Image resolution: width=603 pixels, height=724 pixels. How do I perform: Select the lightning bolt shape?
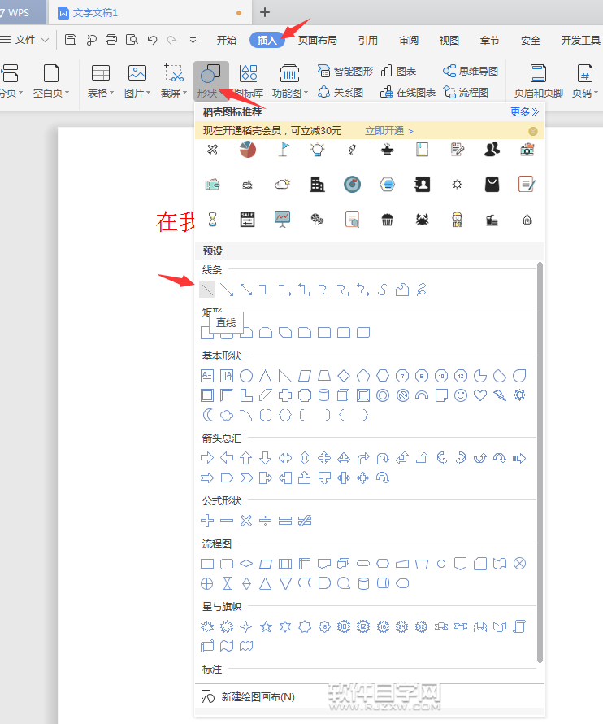(500, 395)
